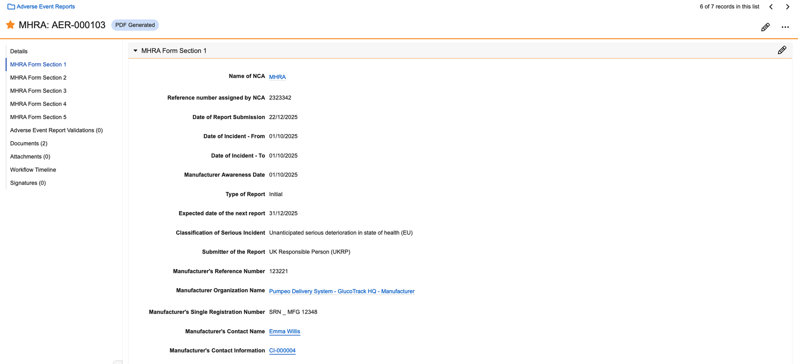Open Adverse Event Reports breadcrumb link
Screen dimensions: 798x364
(x=46, y=7)
